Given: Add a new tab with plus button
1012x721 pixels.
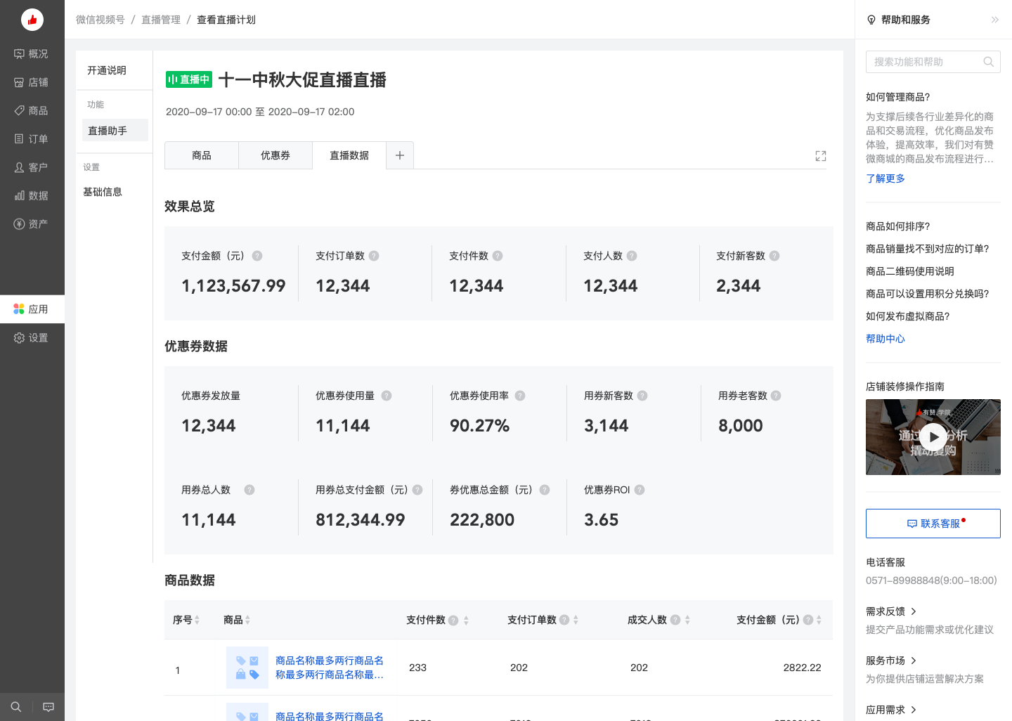Looking at the screenshot, I should (400, 155).
